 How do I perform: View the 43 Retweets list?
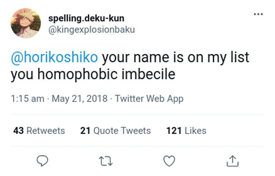[x=39, y=130]
